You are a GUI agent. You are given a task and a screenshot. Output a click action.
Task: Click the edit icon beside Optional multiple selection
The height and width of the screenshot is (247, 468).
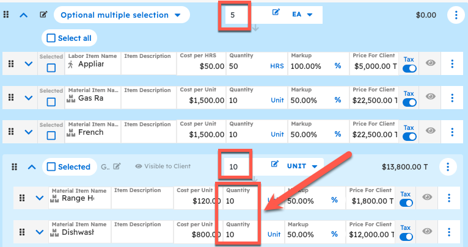[43, 15]
